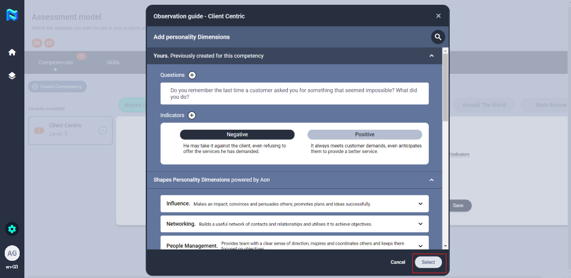The width and height of the screenshot is (571, 278).
Task: Click the AG user avatar
Action: coord(12,253)
